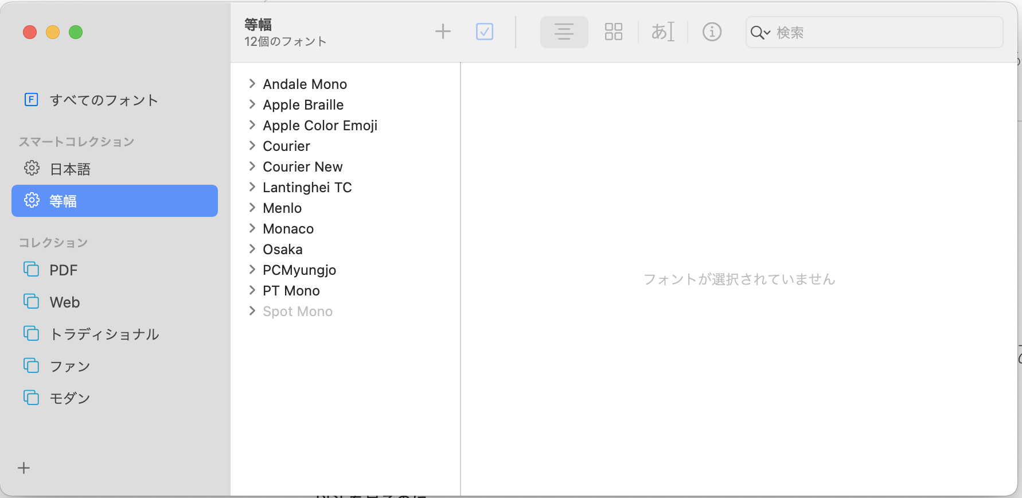This screenshot has height=498, width=1022.
Task: Select the 日本語 smart collection
Action: (x=70, y=169)
